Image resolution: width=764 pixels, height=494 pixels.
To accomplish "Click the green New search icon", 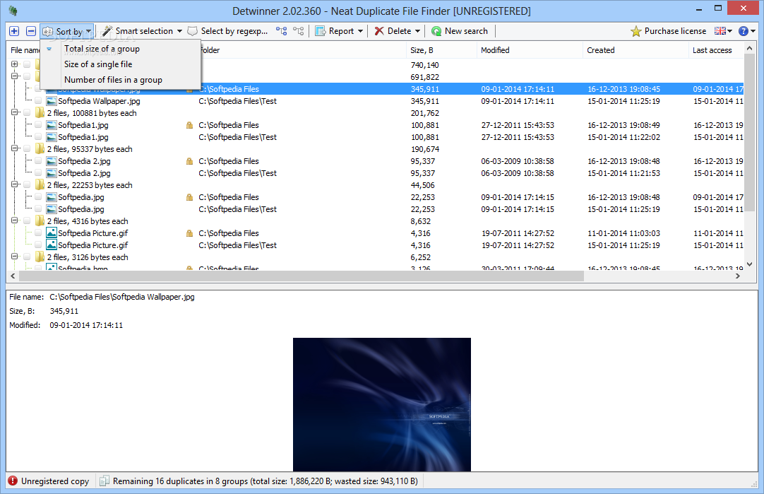I will point(436,31).
